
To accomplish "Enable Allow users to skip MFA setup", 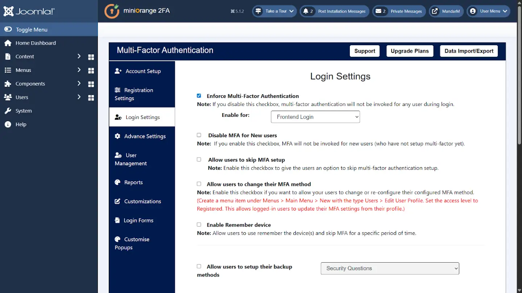I will pyautogui.click(x=199, y=159).
